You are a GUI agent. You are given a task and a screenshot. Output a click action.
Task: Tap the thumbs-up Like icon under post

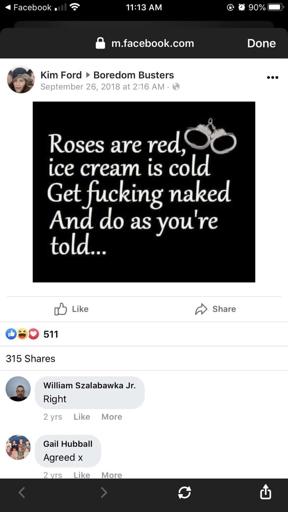click(60, 309)
